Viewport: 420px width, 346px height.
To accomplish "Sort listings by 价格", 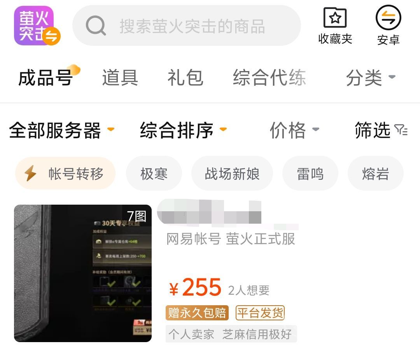I will coord(295,130).
